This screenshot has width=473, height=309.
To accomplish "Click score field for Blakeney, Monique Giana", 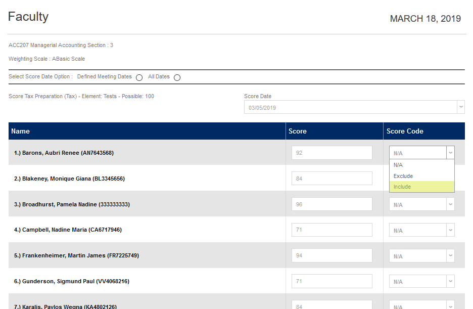I will point(332,179).
